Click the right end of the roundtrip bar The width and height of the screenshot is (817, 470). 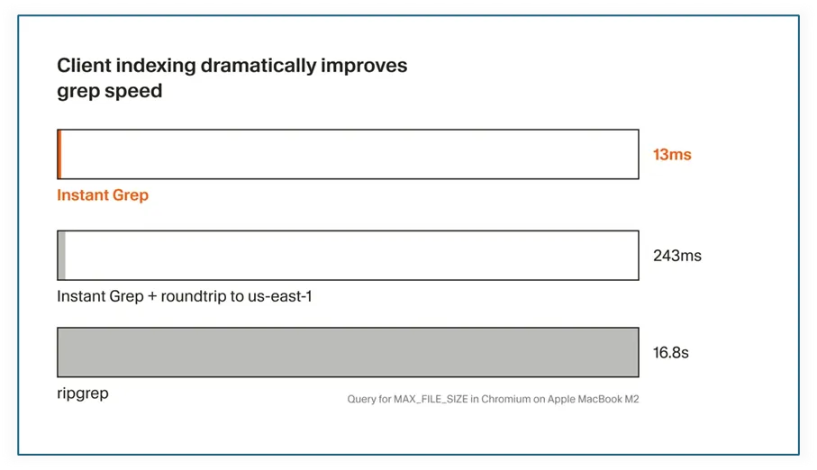(637, 256)
